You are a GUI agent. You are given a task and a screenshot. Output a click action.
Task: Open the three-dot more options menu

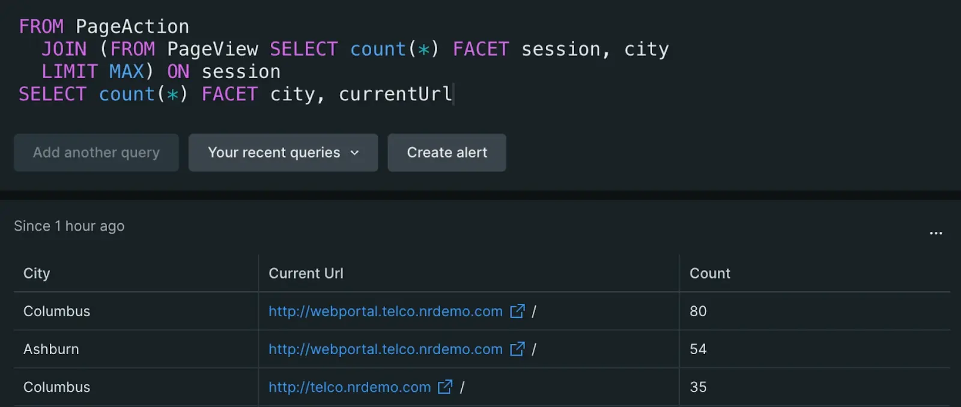[x=935, y=233]
